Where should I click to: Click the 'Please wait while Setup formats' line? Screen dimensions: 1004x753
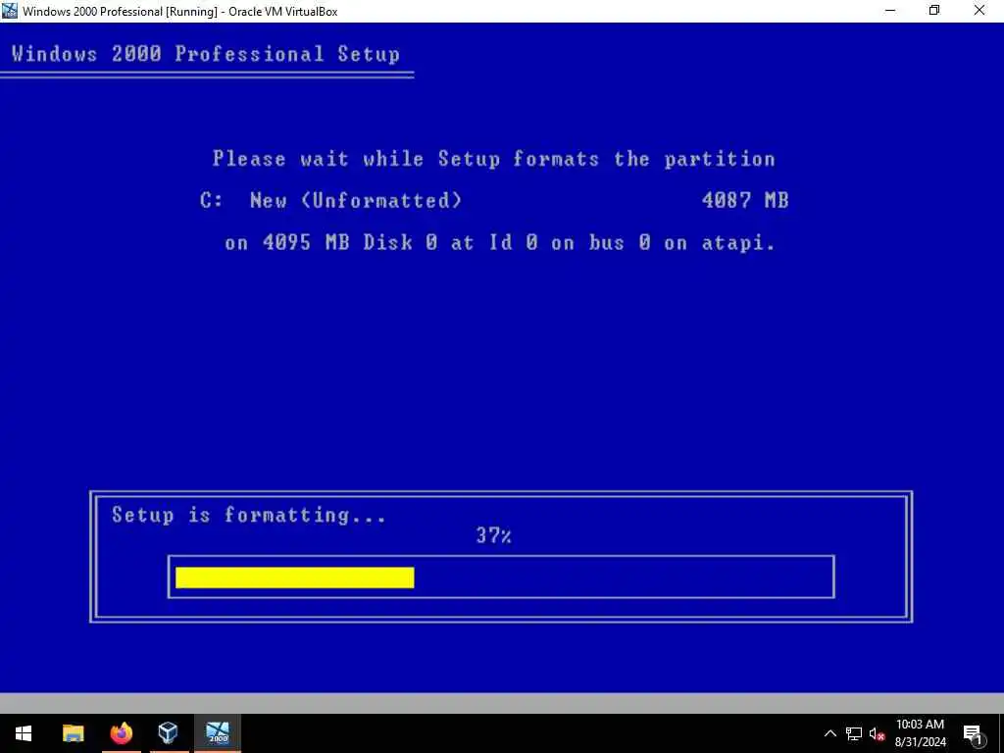(x=494, y=159)
